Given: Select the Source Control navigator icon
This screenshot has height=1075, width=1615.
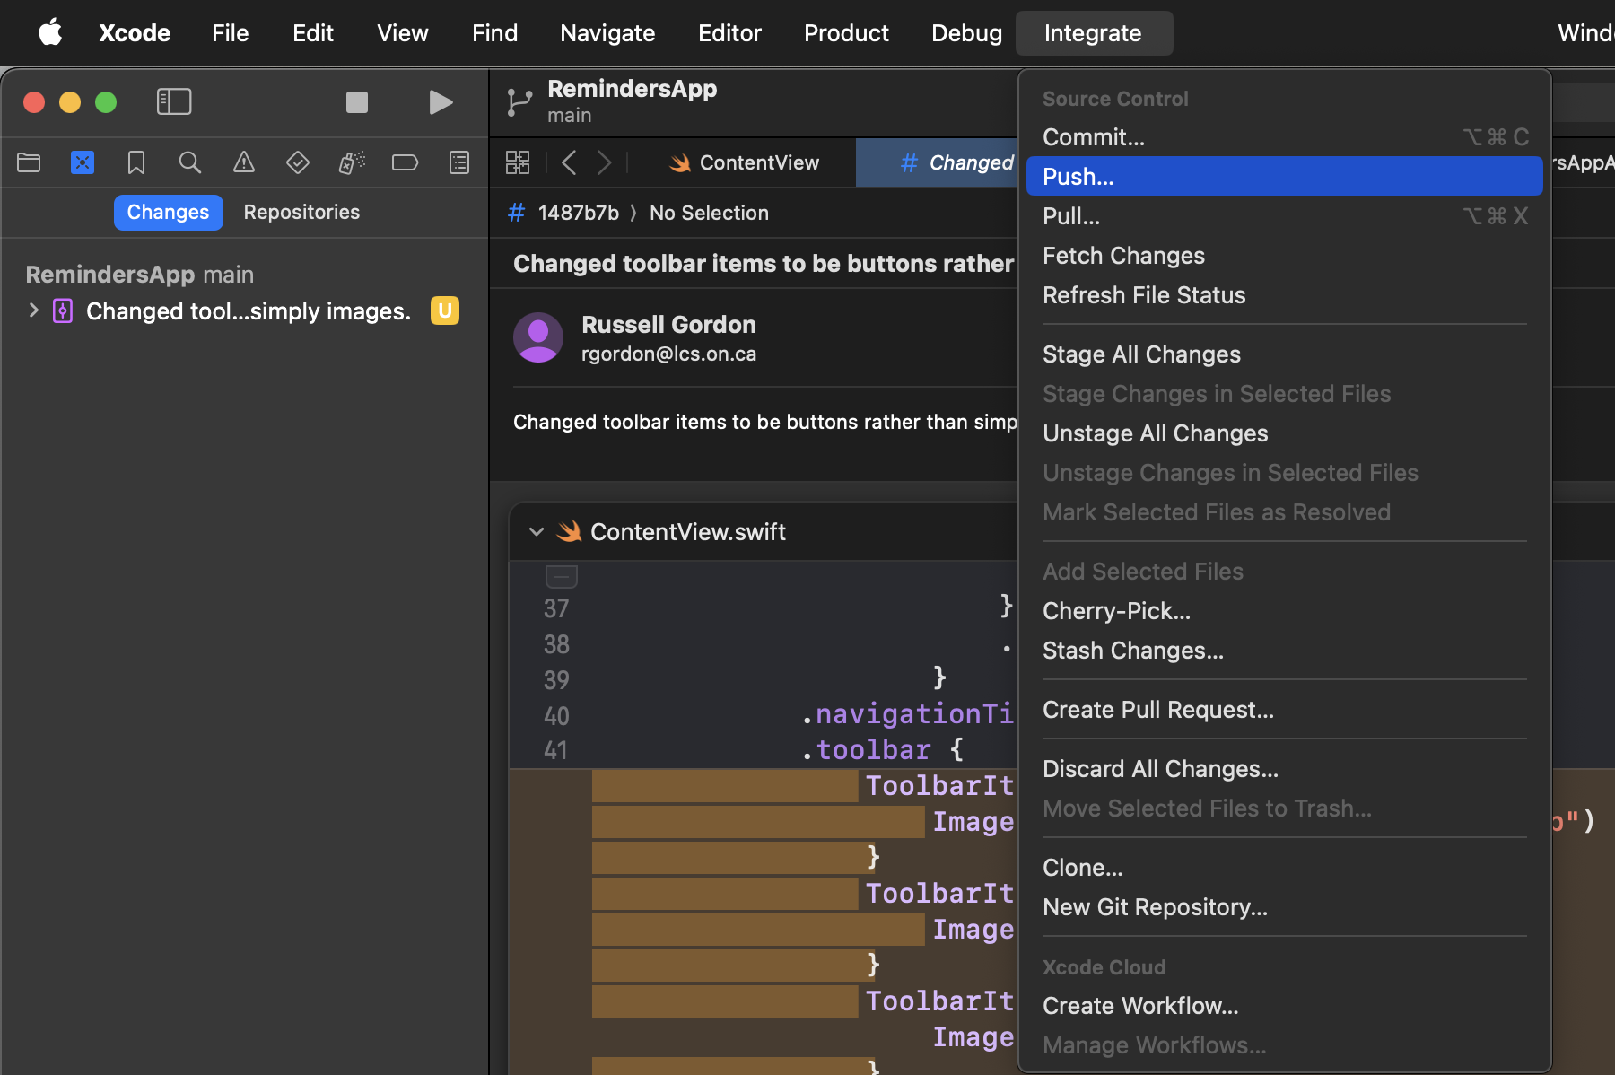Looking at the screenshot, I should [83, 162].
